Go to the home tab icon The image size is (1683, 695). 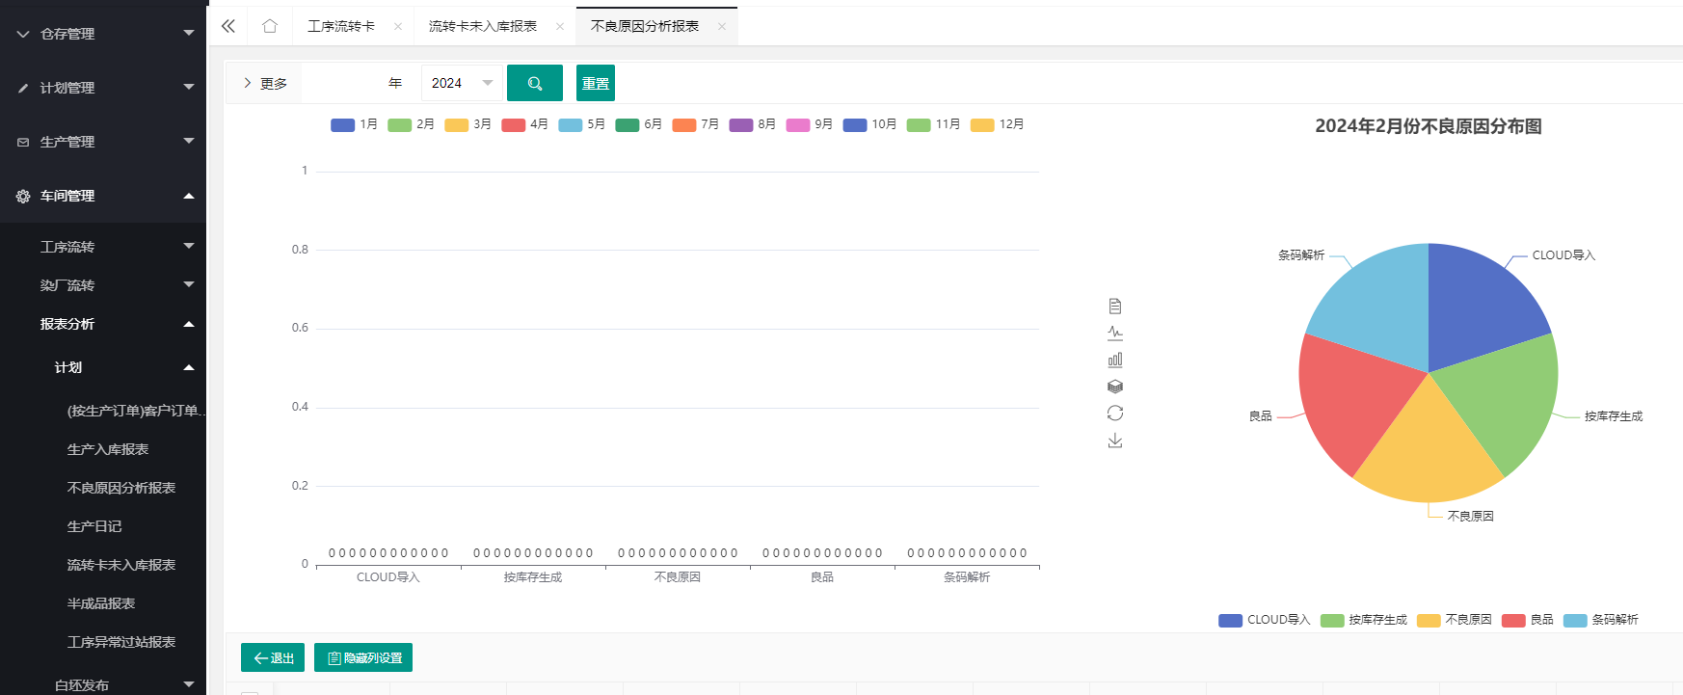[x=270, y=26]
